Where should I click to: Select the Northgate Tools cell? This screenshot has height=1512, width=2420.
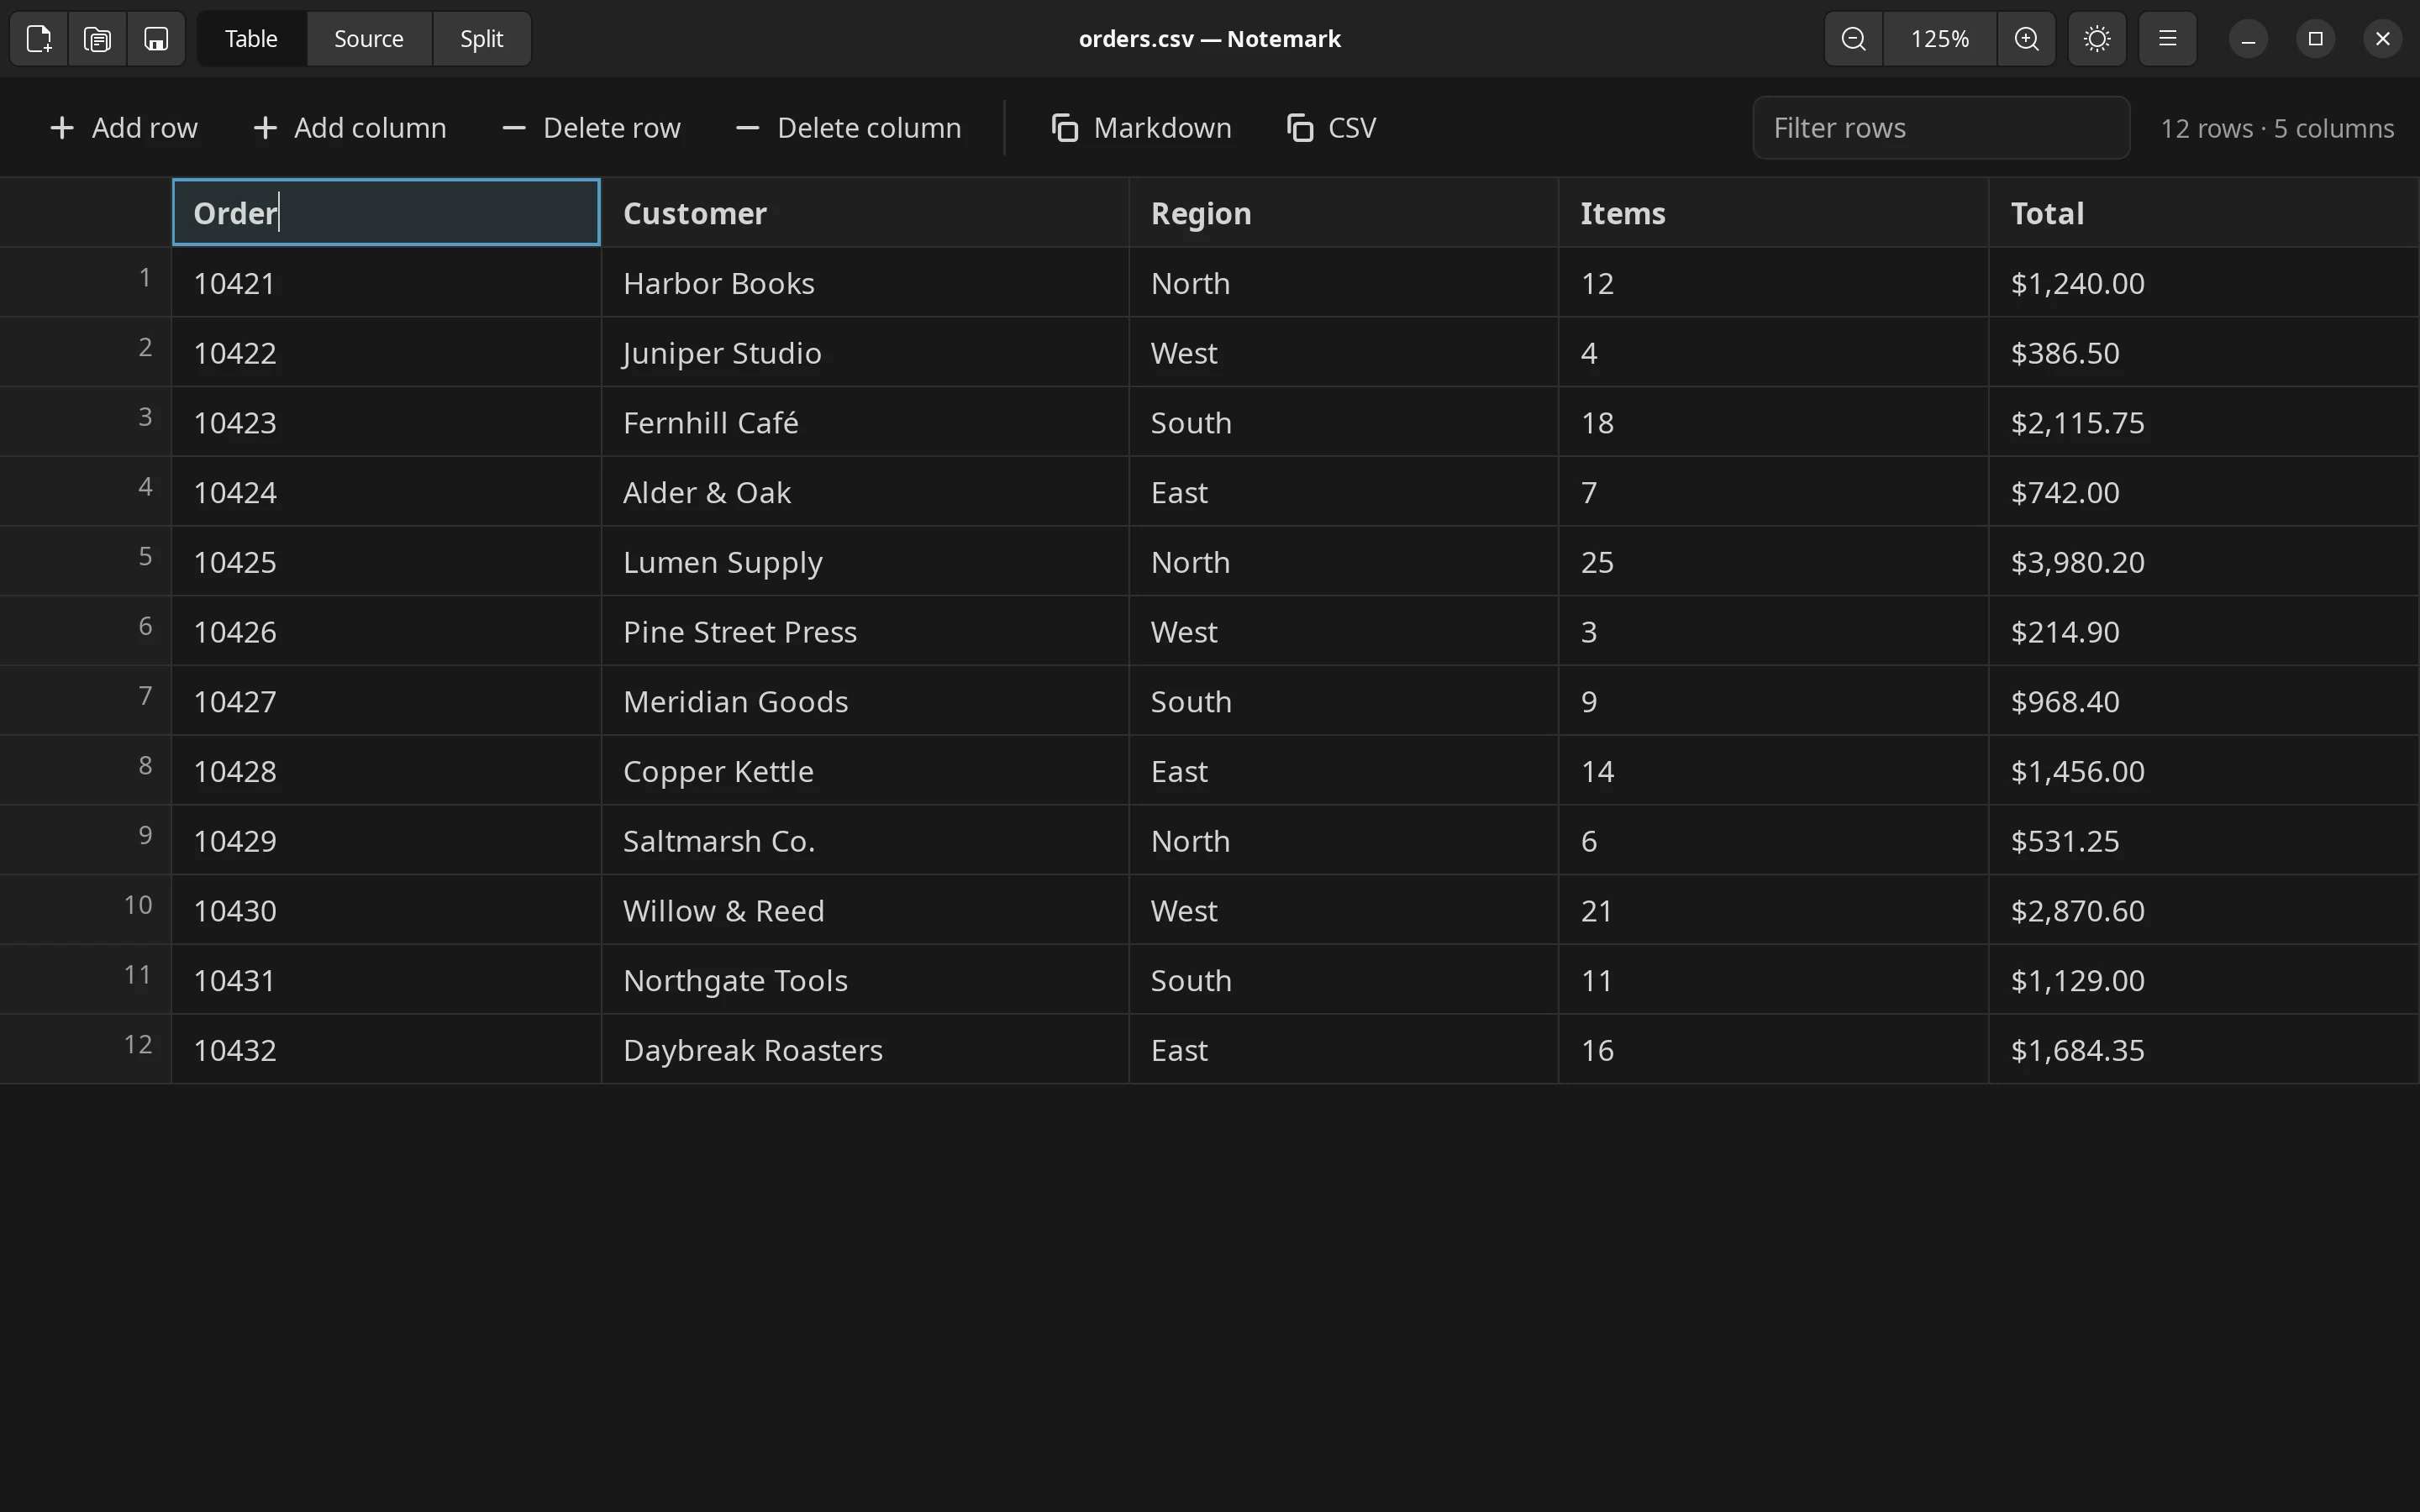click(x=865, y=980)
